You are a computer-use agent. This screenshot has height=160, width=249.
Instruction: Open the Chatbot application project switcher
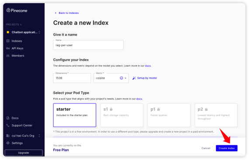point(24,32)
